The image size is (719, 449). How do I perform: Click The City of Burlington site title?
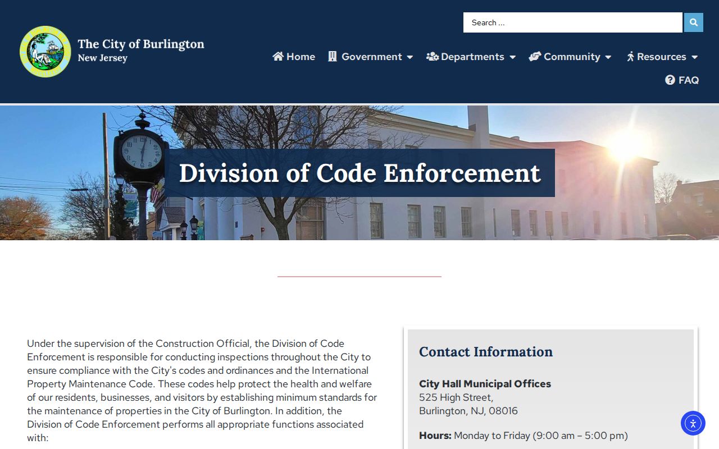[x=141, y=44]
